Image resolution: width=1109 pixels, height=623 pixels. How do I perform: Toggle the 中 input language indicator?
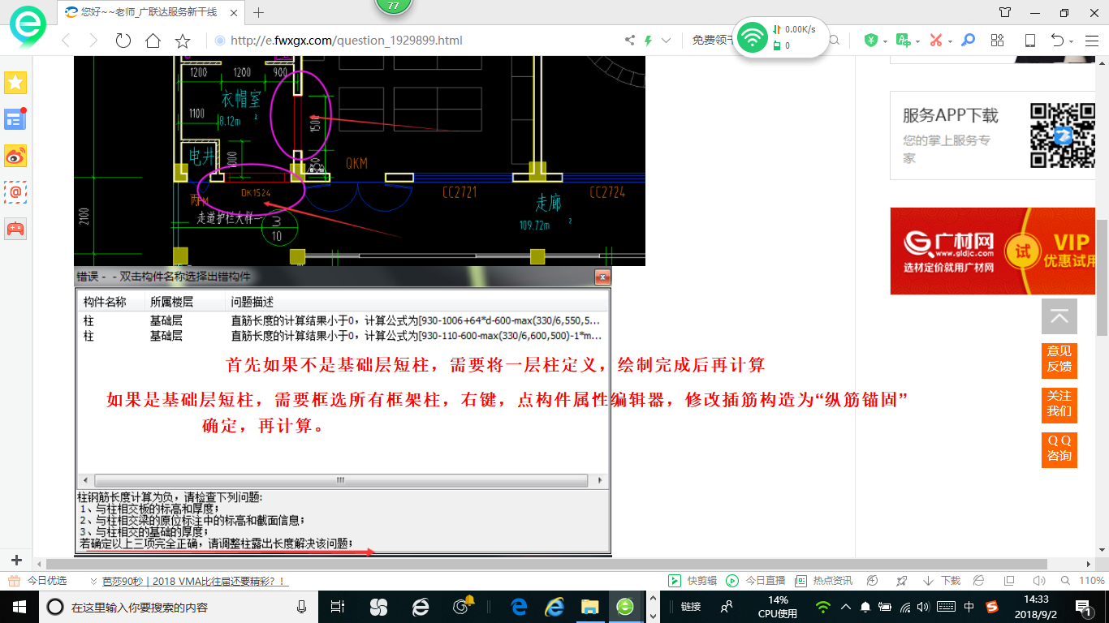click(x=969, y=607)
